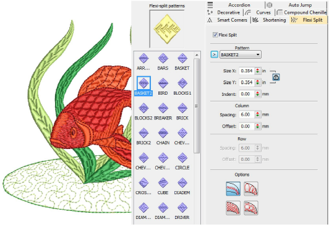The image size is (329, 227).
Task: Toggle the Flexi Split checkbox
Action: pos(215,35)
